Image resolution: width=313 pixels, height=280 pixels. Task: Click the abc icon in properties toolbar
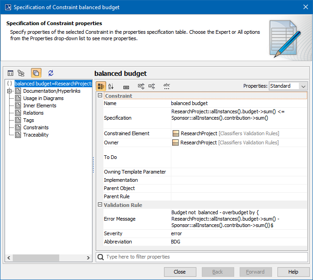[167, 86]
